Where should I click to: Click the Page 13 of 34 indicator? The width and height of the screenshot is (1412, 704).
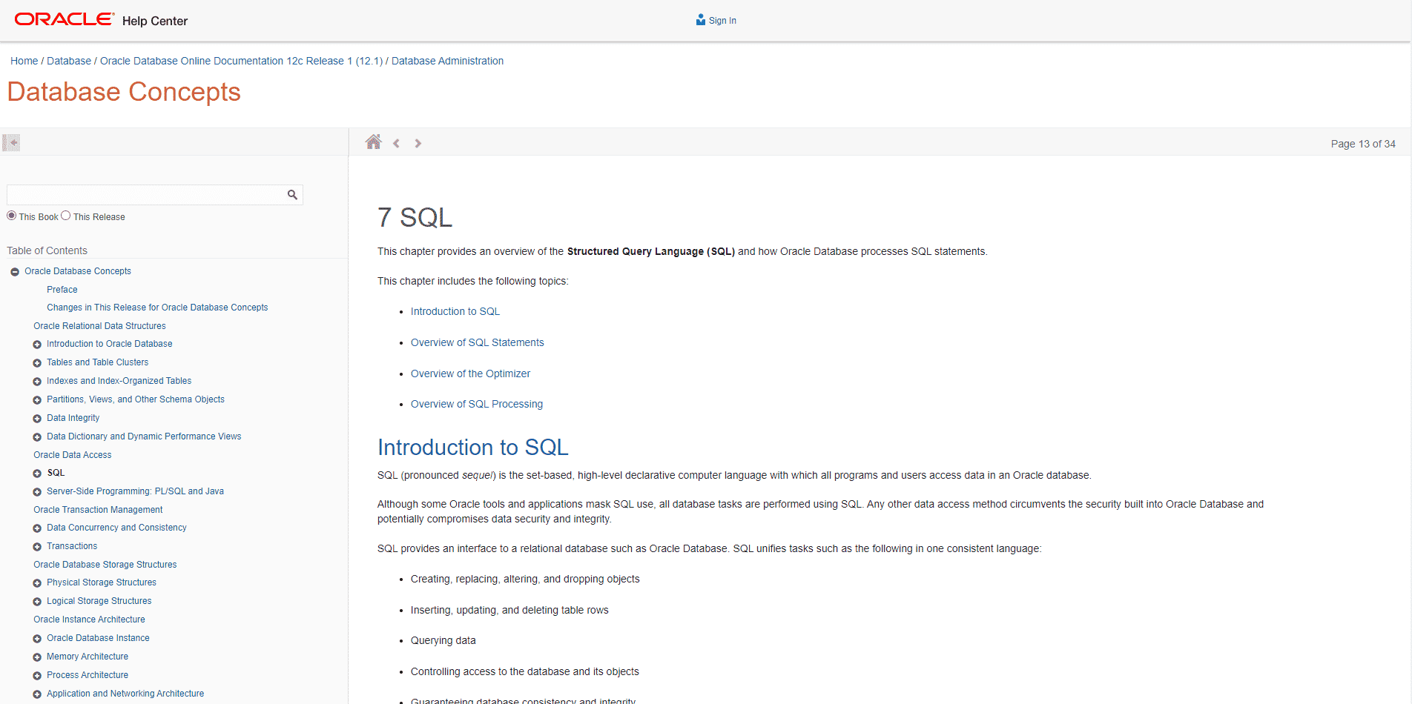click(1363, 144)
